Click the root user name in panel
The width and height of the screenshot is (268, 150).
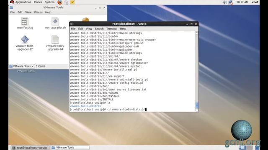point(255,2)
